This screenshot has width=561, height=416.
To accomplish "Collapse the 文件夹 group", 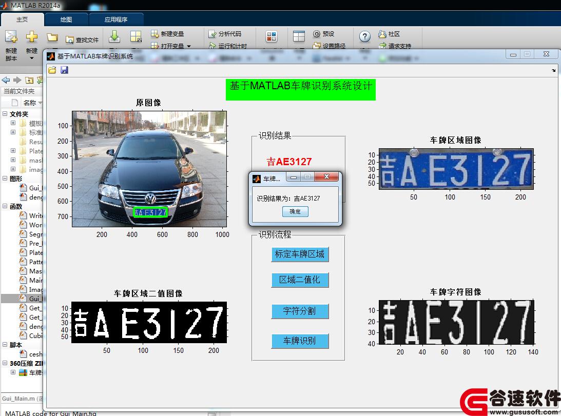I will coord(5,114).
